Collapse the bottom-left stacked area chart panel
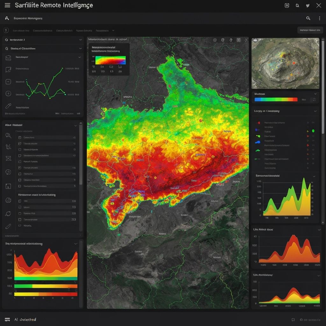The height and width of the screenshot is (326, 326). tap(75, 244)
